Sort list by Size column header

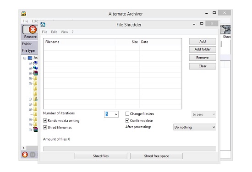[x=127, y=42]
